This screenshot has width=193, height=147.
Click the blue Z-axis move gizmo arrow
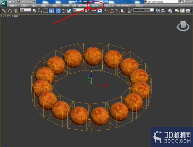pos(91,75)
